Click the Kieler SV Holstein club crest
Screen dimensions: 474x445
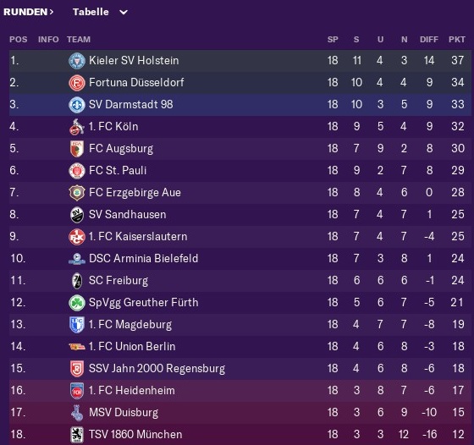point(77,61)
